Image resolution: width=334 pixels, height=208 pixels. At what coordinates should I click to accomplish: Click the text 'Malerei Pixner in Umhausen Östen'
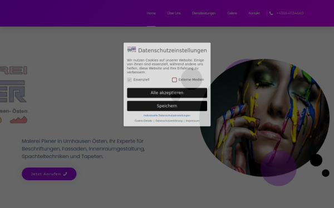65,141
